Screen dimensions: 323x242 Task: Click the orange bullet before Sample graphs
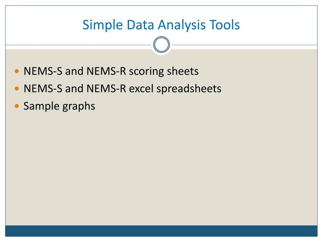click(17, 106)
